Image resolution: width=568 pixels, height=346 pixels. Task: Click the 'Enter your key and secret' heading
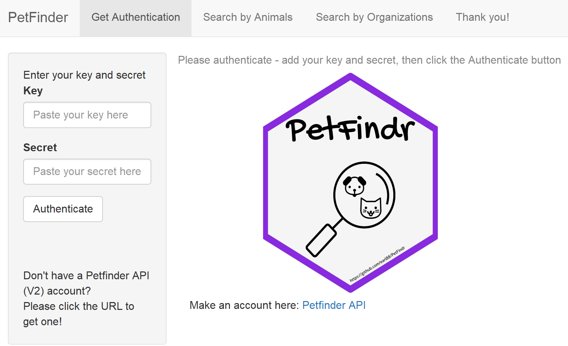tap(85, 75)
